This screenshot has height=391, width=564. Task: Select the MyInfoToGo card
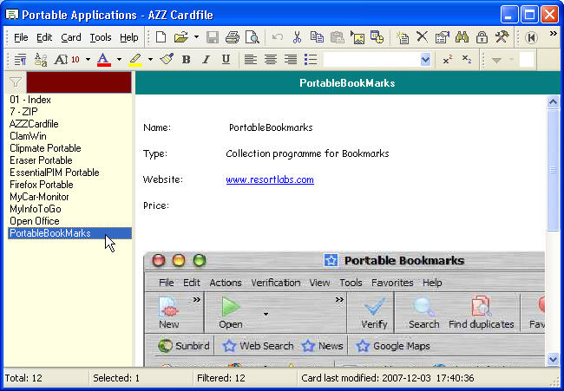[69, 209]
